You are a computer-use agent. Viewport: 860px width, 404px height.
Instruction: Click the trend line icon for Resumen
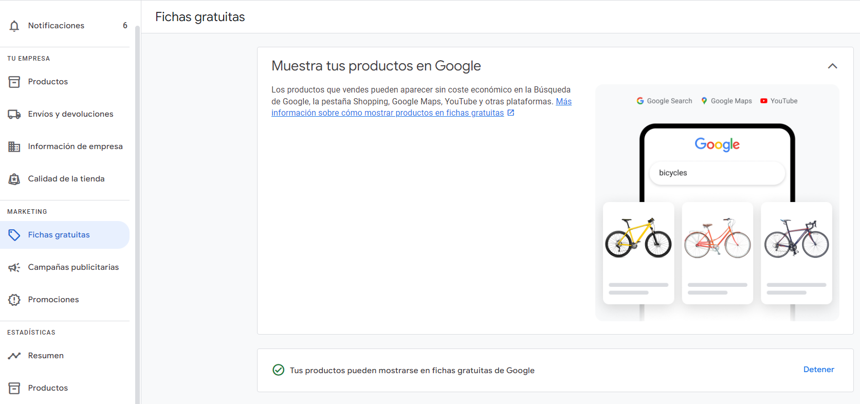coord(14,356)
